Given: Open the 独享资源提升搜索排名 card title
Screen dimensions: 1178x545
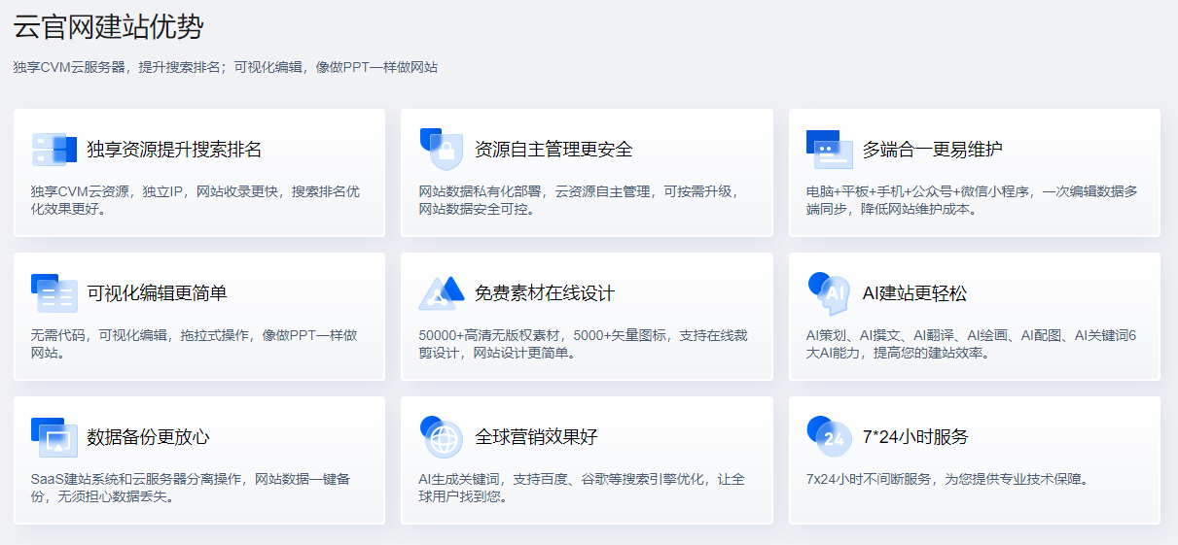Looking at the screenshot, I should 174,150.
